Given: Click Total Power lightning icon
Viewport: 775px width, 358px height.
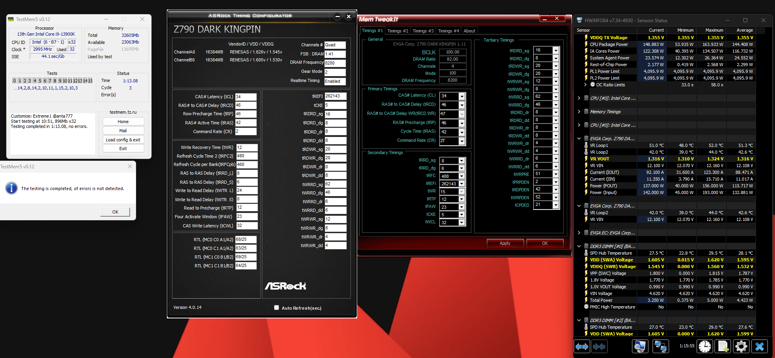Looking at the screenshot, I should click(x=586, y=300).
